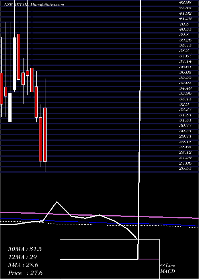Click the Price : 27.6 readout
199x279 pixels.
[25, 273]
